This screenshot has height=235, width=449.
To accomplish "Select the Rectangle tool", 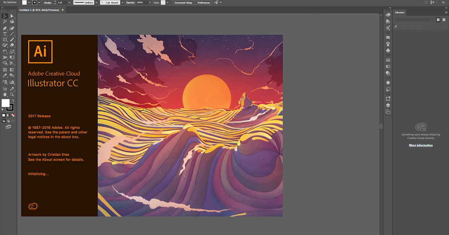I will click(5, 40).
